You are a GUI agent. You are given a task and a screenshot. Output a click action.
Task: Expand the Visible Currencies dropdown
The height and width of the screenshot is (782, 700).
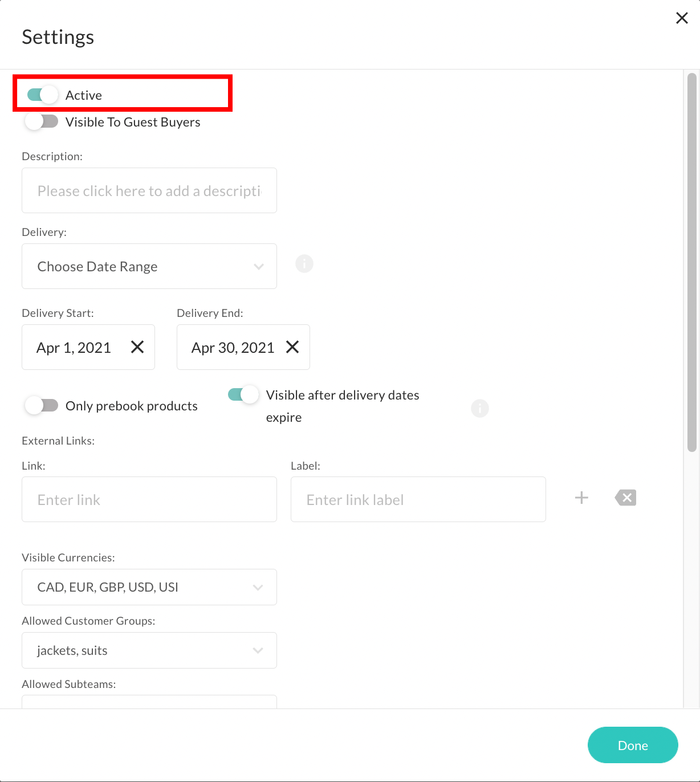(149, 587)
